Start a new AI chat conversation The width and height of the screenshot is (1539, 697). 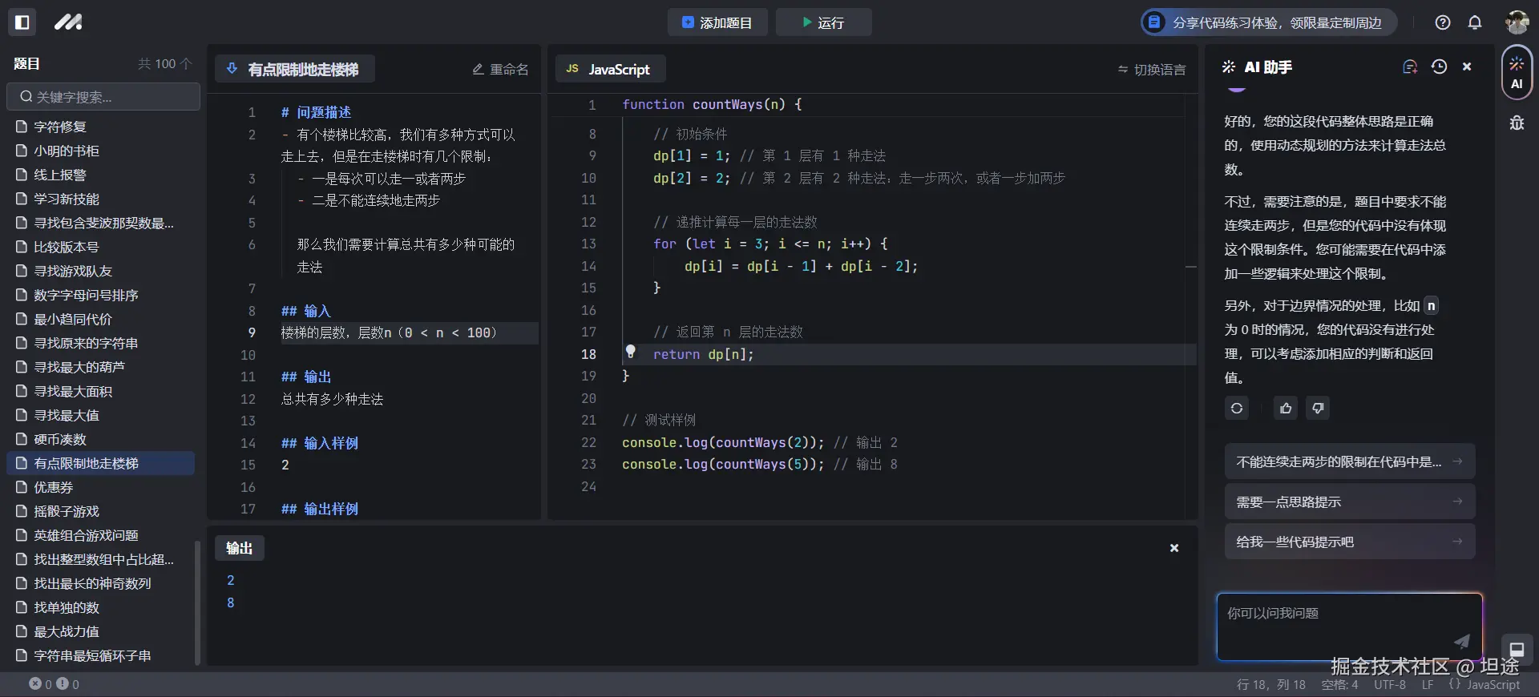1410,67
